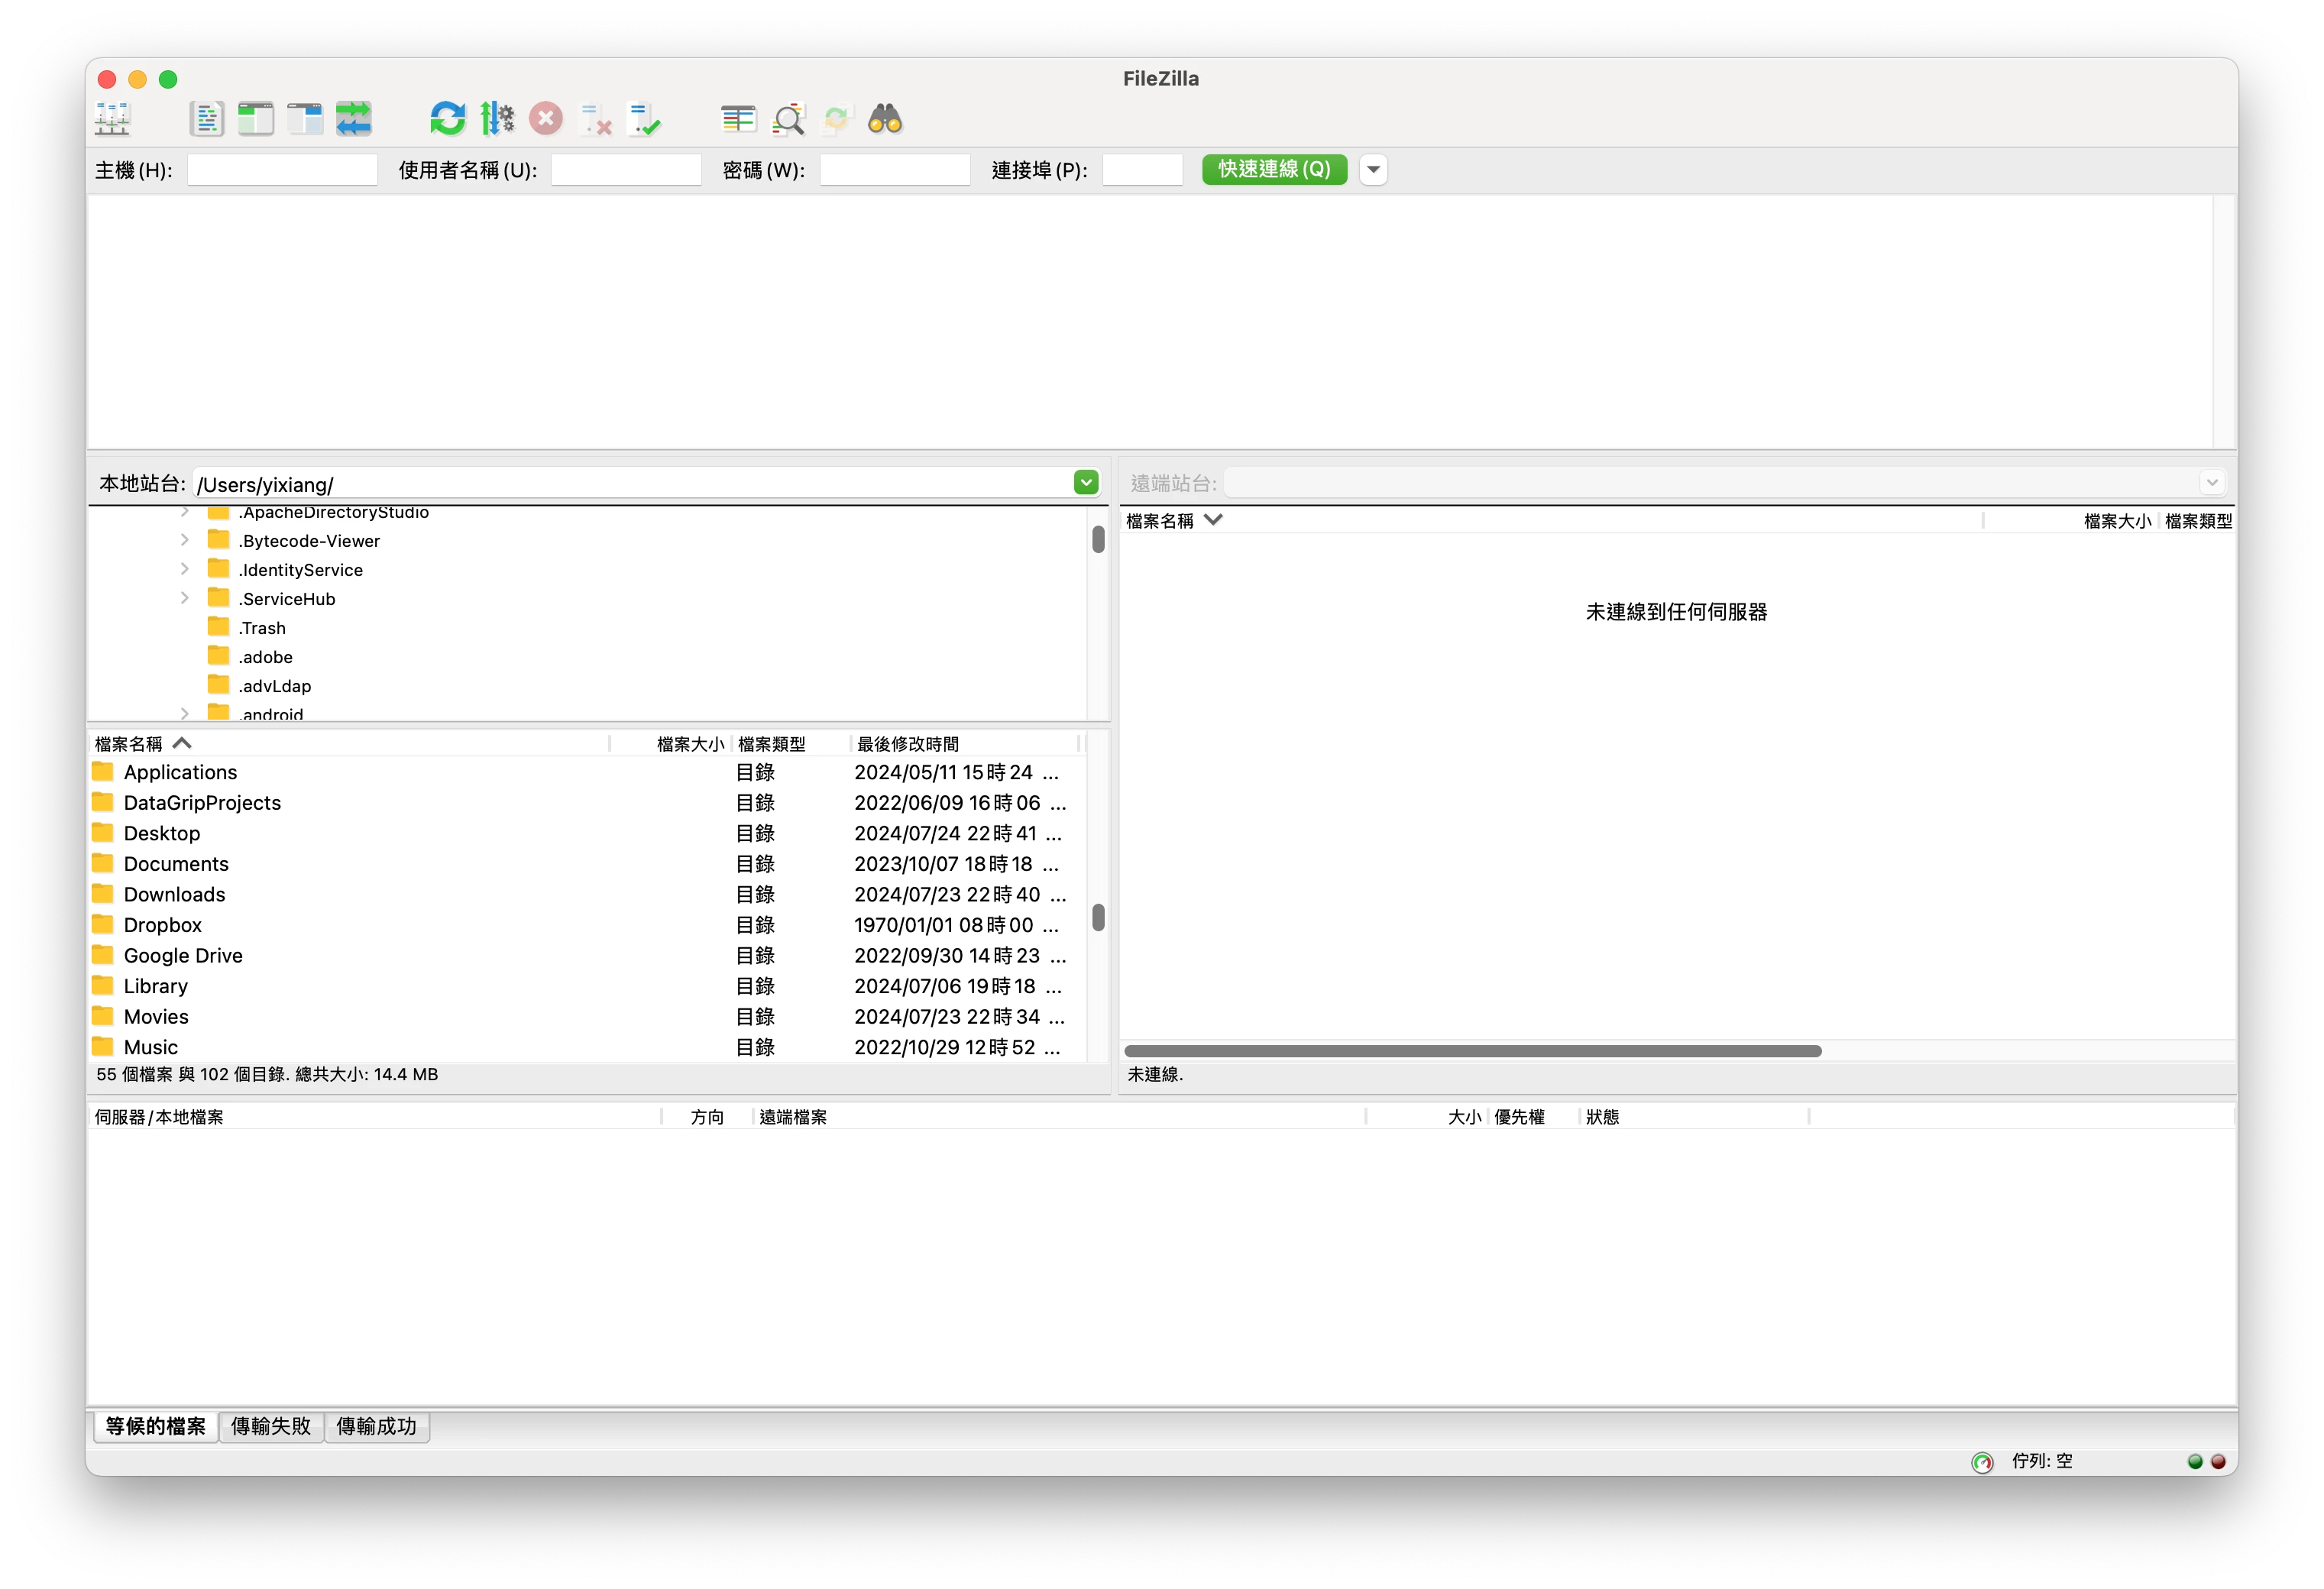Open the Site Manager from the toolbar
This screenshot has width=2324, height=1589.
[x=113, y=119]
